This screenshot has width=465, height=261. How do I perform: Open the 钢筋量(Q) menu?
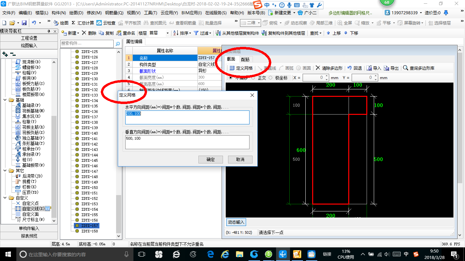point(114,13)
